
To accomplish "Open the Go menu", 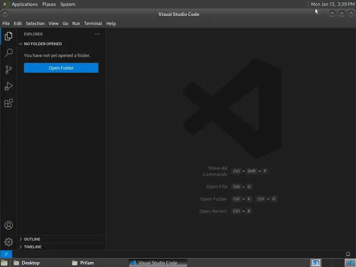I will coord(65,23).
